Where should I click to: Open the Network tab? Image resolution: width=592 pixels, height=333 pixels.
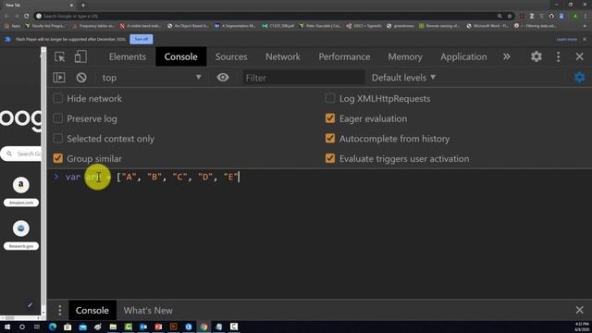click(283, 56)
